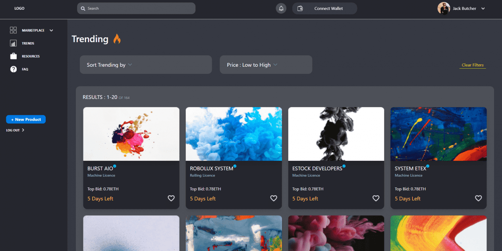This screenshot has height=251, width=502.
Task: Open the Sort Trending by dropdown
Action: click(x=146, y=65)
